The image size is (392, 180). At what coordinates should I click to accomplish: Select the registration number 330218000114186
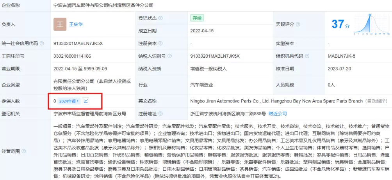[72, 56]
